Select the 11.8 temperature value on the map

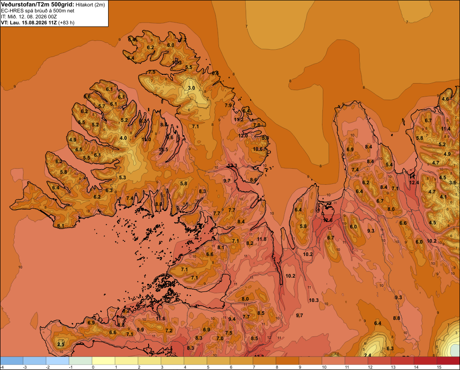262,239
